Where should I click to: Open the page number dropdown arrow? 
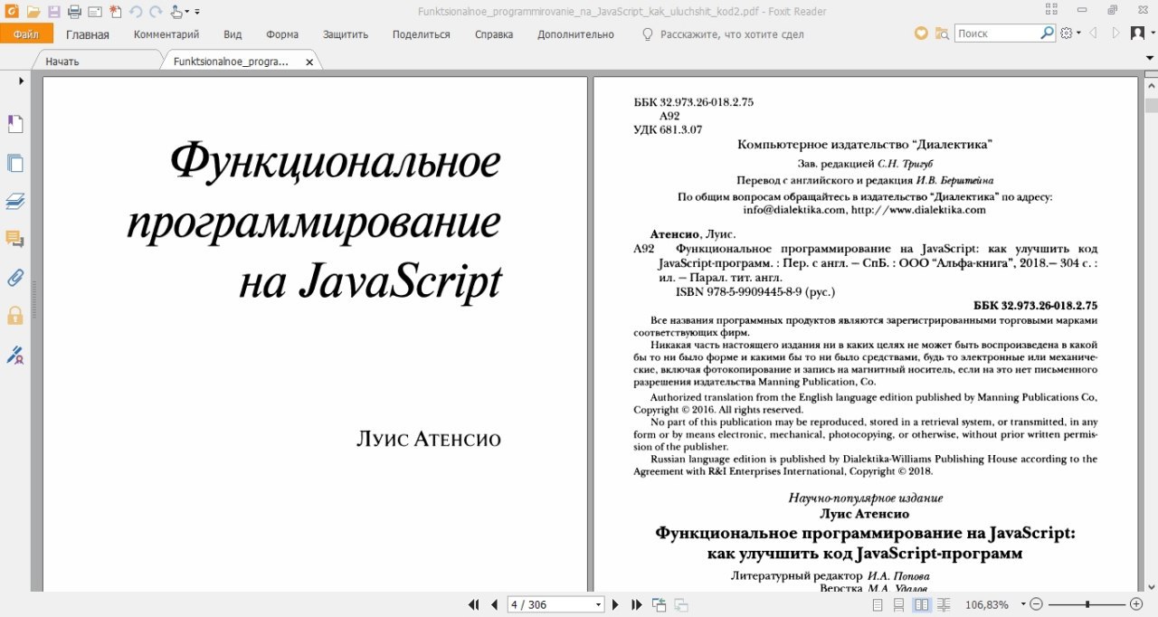pos(599,604)
